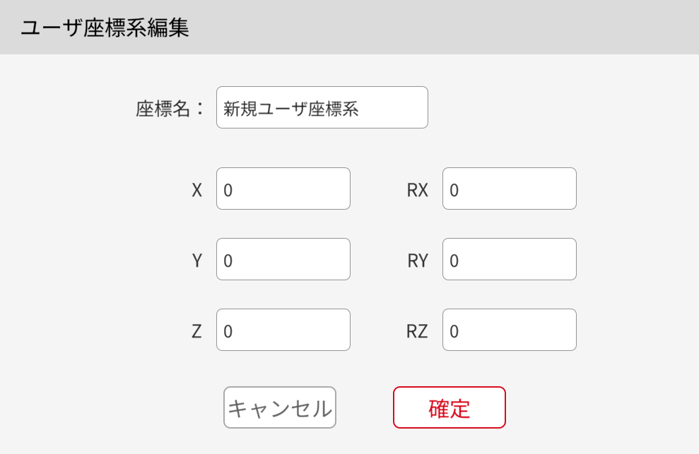The height and width of the screenshot is (454, 699).
Task: Click the RY label text
Action: tap(418, 261)
